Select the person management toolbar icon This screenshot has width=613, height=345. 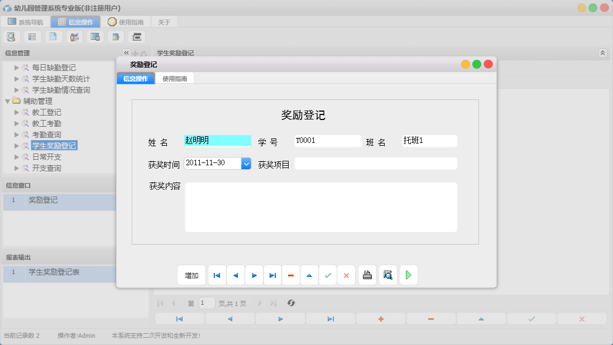(x=74, y=36)
